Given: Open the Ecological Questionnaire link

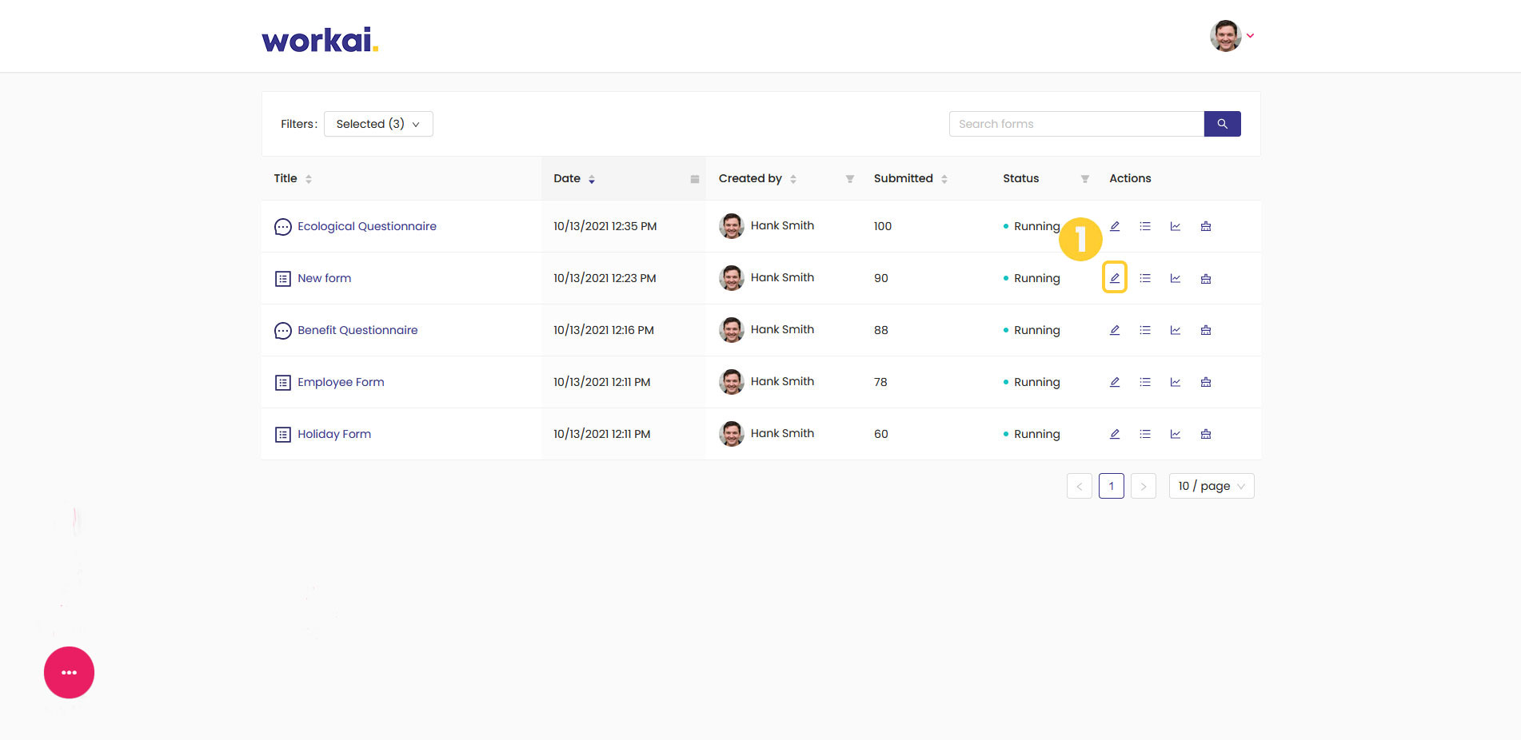Looking at the screenshot, I should coord(367,226).
